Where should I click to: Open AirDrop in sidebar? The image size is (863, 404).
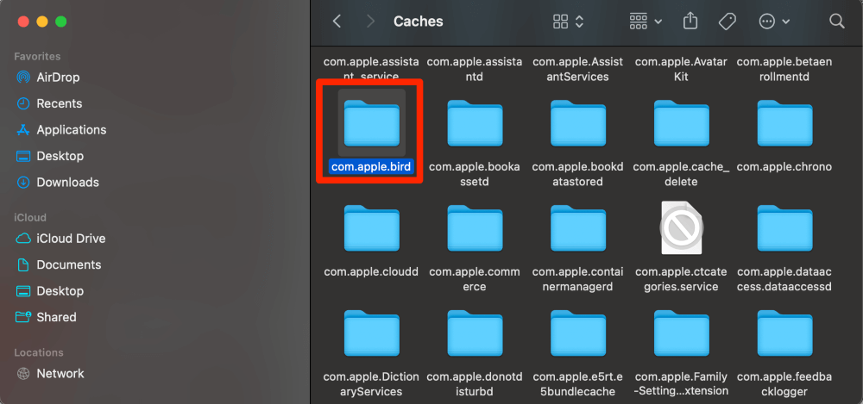pos(58,78)
